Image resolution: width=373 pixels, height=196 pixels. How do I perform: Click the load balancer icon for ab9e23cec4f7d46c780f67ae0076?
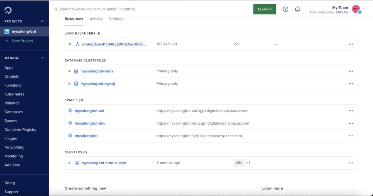[77, 44]
